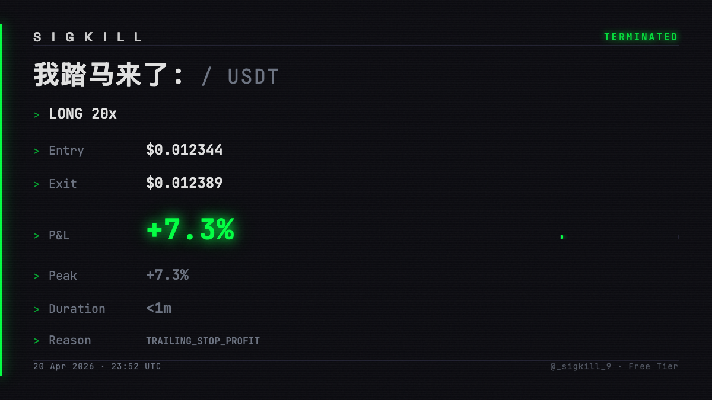Click the arrow before P&L row
The image size is (712, 400).
pos(36,236)
